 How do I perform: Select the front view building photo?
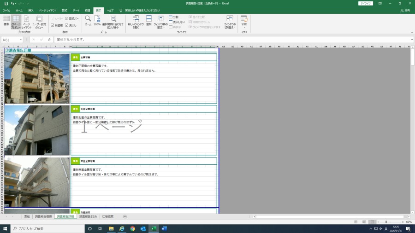[37, 78]
